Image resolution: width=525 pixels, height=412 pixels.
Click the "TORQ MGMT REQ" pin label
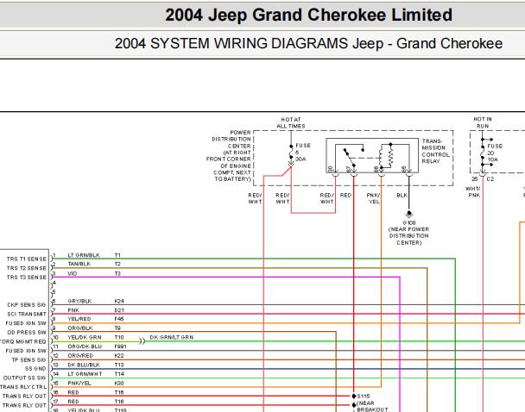click(22, 341)
